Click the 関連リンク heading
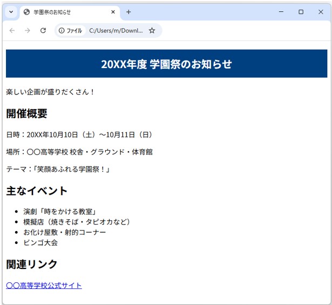The width and height of the screenshot is (332, 305). tap(32, 264)
